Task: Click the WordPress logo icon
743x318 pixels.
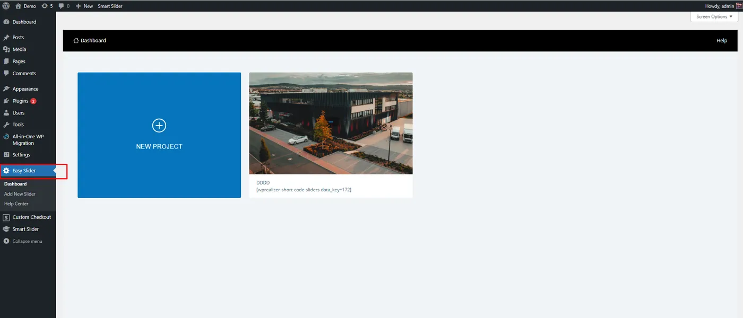Action: (x=6, y=6)
